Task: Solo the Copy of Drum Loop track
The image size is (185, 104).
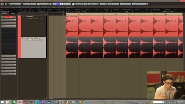Action: click(25, 38)
